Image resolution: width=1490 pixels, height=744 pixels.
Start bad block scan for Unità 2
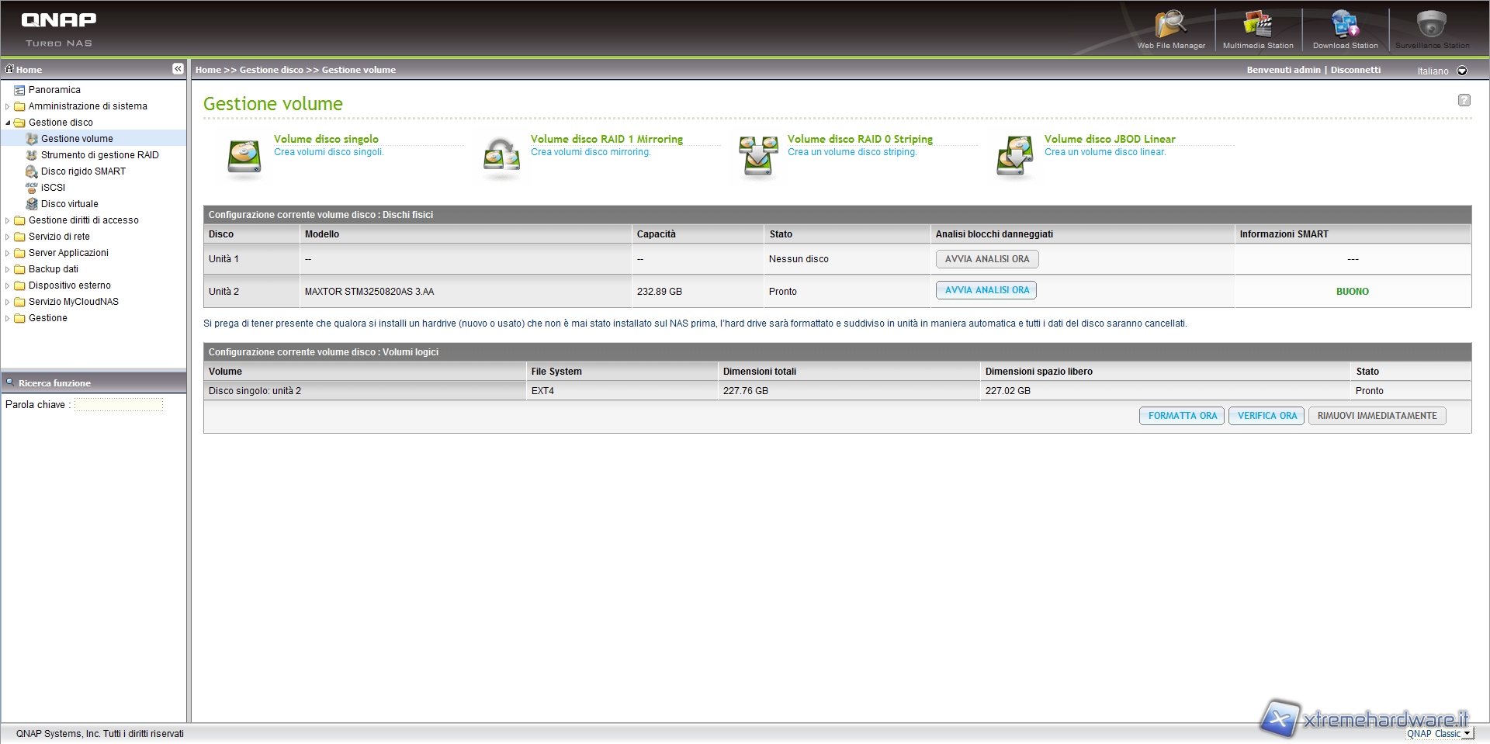point(986,290)
